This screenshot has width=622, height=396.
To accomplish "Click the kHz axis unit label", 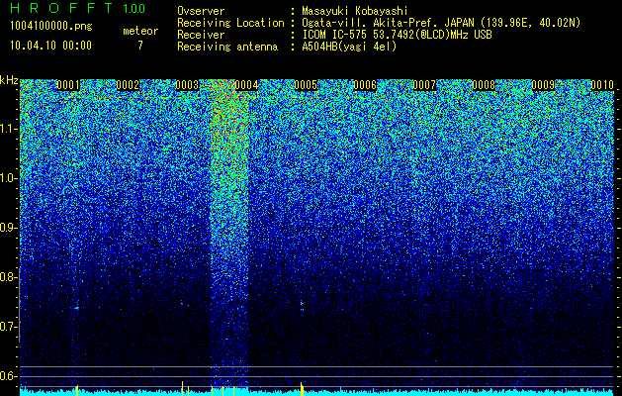I will (9, 80).
